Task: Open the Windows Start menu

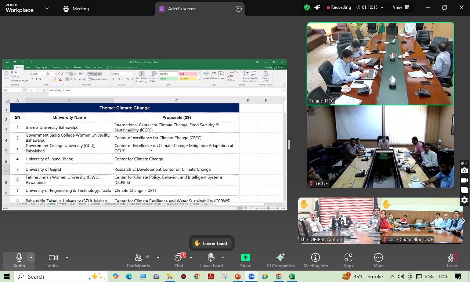Action: 6,276
